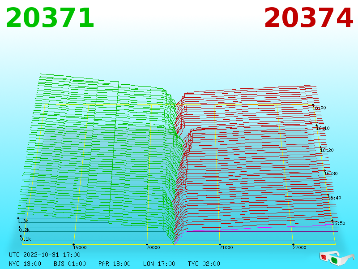Click the 16:10 time axis marker
The image size is (358, 269).
323,128
